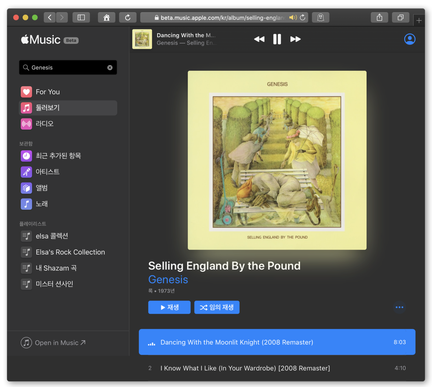This screenshot has width=432, height=387.
Task: Open Elsa's Rock Collection playlist
Action: click(x=68, y=252)
